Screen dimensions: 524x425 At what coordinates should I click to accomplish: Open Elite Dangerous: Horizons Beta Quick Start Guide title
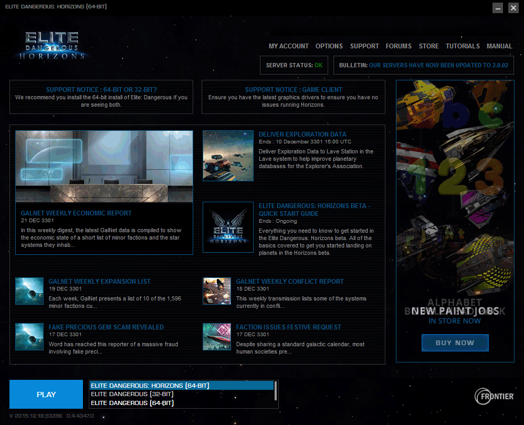point(315,210)
